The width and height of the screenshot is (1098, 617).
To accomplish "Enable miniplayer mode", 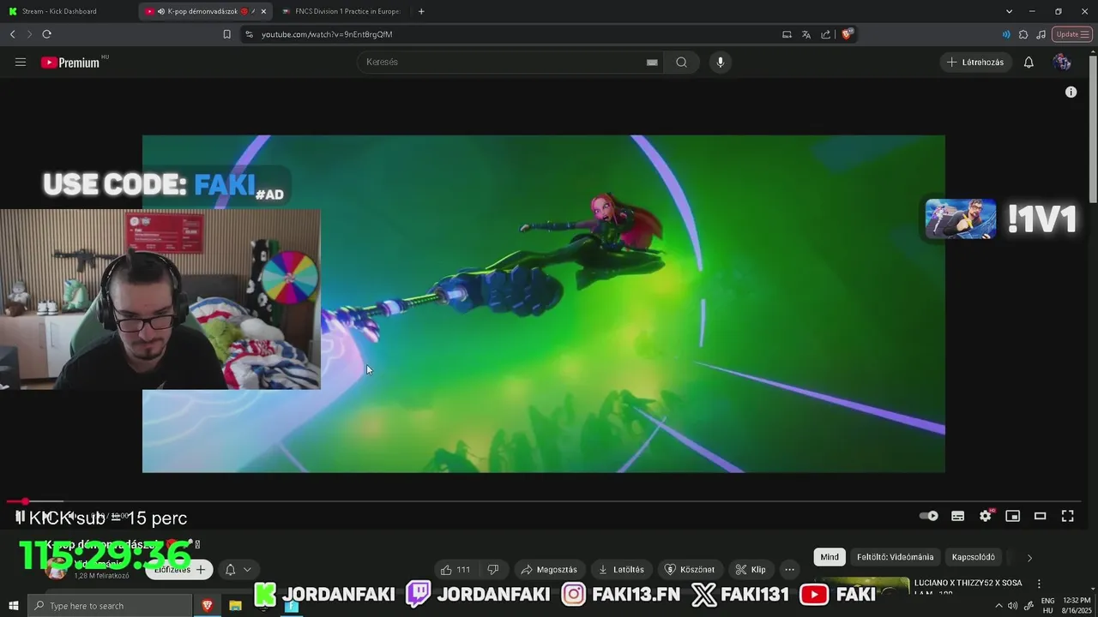I will 1013,516.
